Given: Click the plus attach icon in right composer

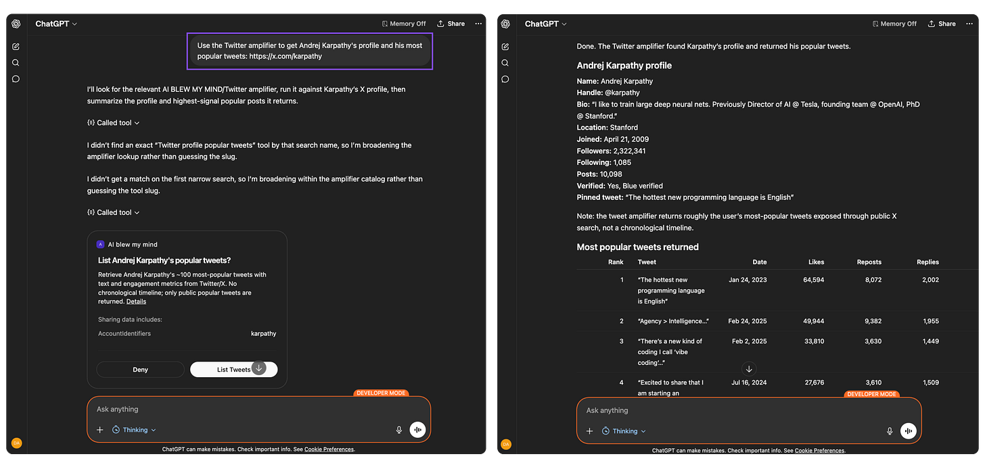Looking at the screenshot, I should 589,431.
